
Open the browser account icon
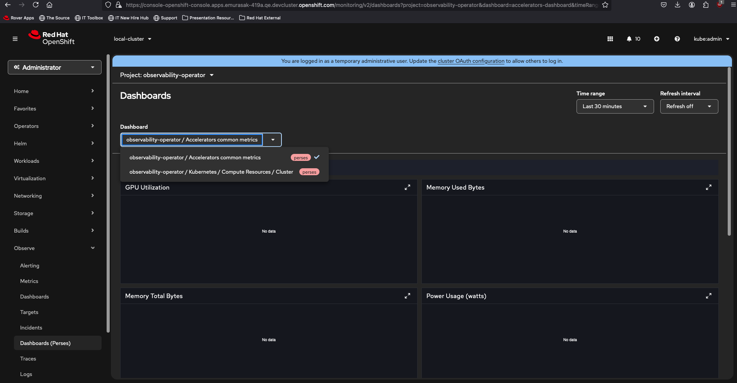692,5
